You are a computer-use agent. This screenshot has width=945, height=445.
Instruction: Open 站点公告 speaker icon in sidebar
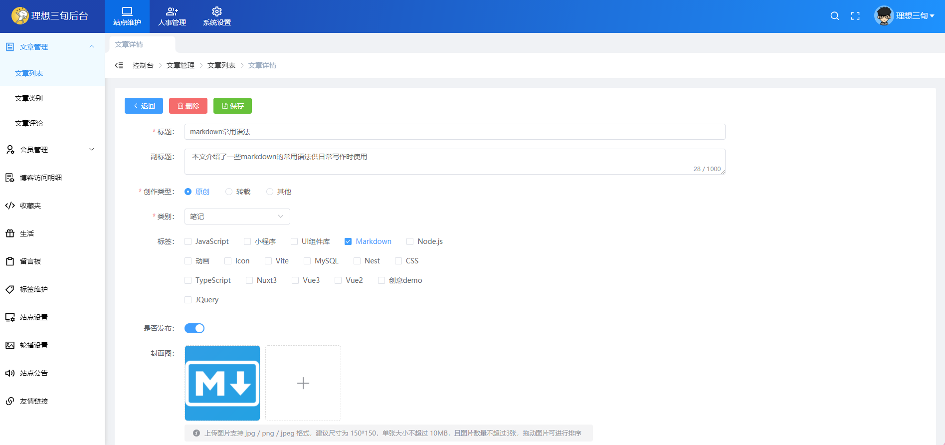10,373
